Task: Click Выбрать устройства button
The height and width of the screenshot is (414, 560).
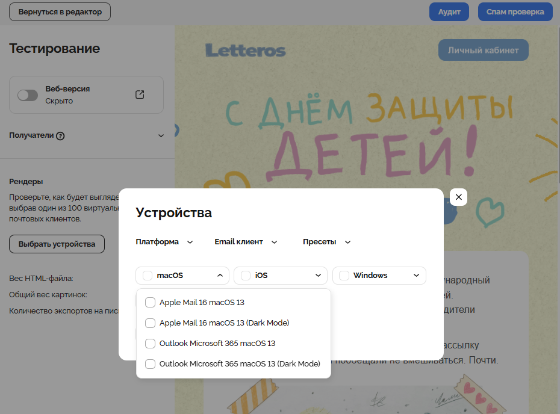Action: 57,244
